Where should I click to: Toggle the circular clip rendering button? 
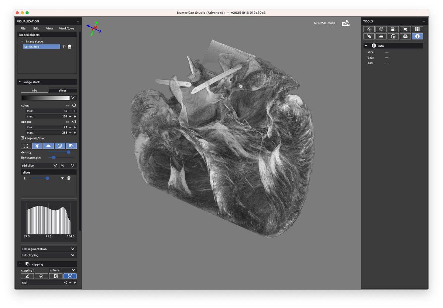(x=60, y=146)
